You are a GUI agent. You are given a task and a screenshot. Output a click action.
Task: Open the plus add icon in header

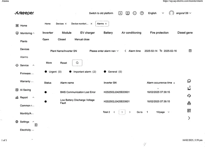pos(120,13)
